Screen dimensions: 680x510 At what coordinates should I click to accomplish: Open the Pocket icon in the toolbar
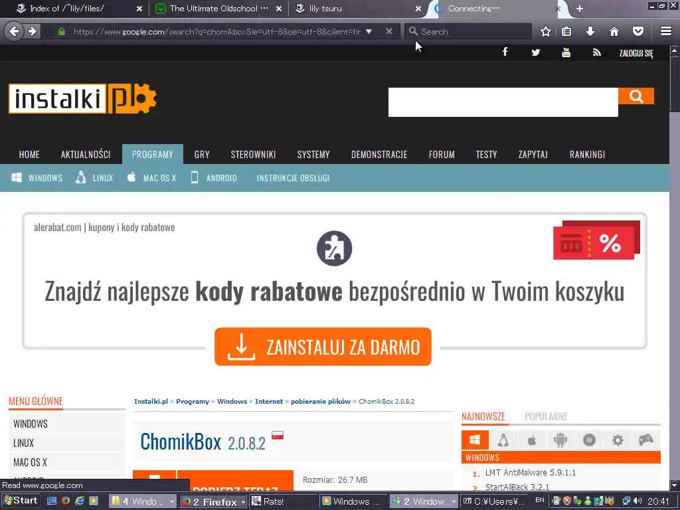tap(638, 31)
